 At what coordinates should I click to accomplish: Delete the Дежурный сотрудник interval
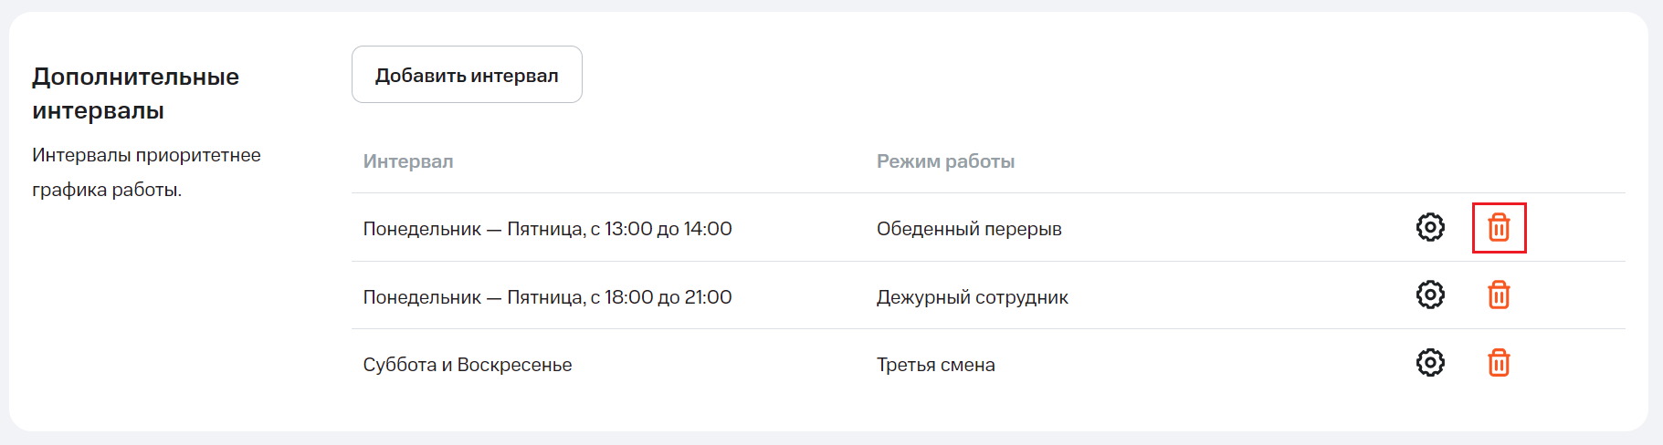(1499, 295)
